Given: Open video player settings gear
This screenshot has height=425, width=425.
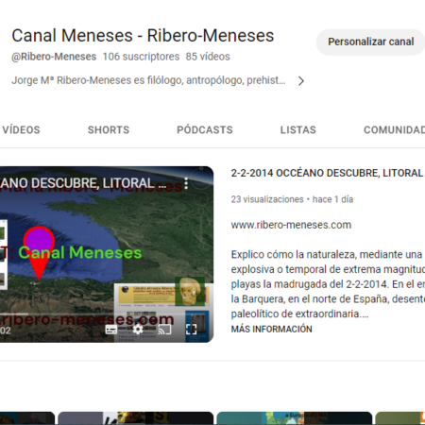Looking at the screenshot, I should click(x=138, y=330).
